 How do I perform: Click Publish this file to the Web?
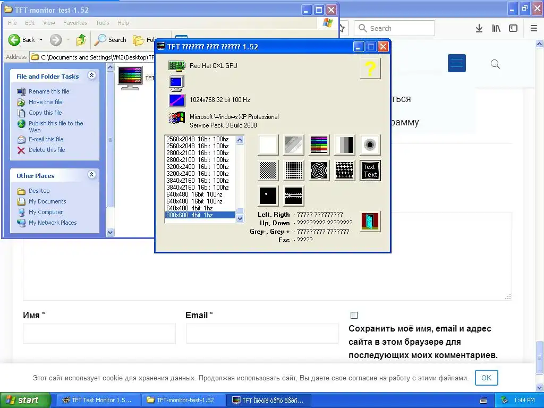point(55,126)
